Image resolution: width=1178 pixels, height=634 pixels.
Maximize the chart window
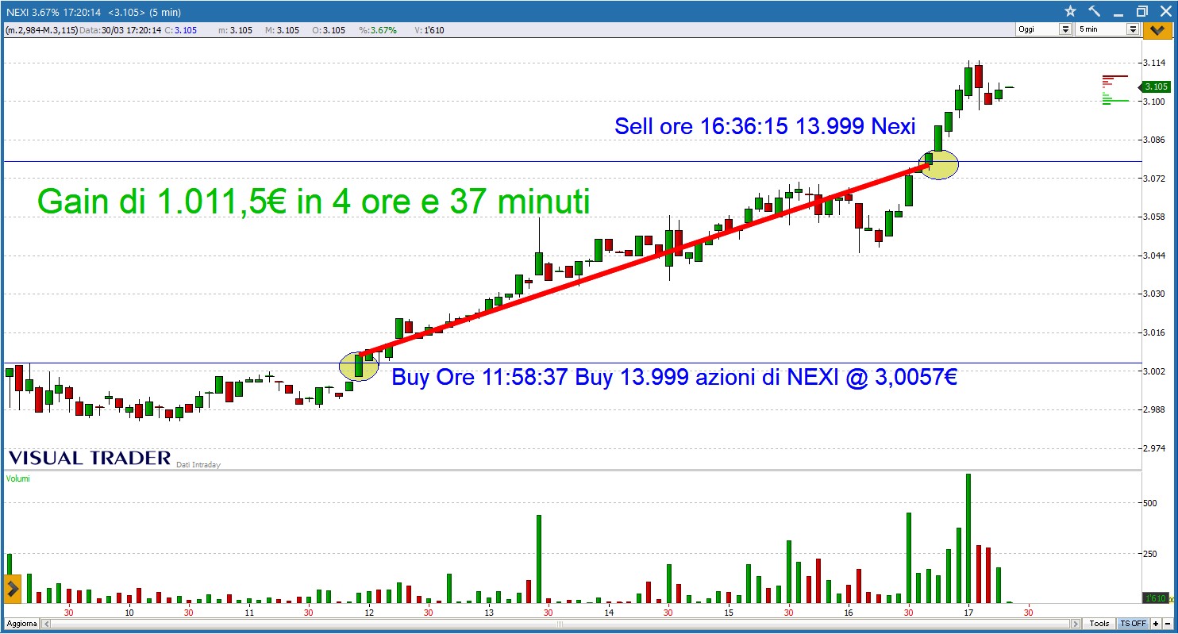(x=1141, y=11)
